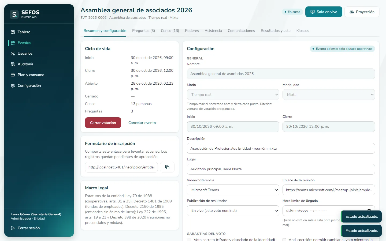Click the Inicio datetime field in Configuración
386x241 pixels.
pyautogui.click(x=233, y=127)
